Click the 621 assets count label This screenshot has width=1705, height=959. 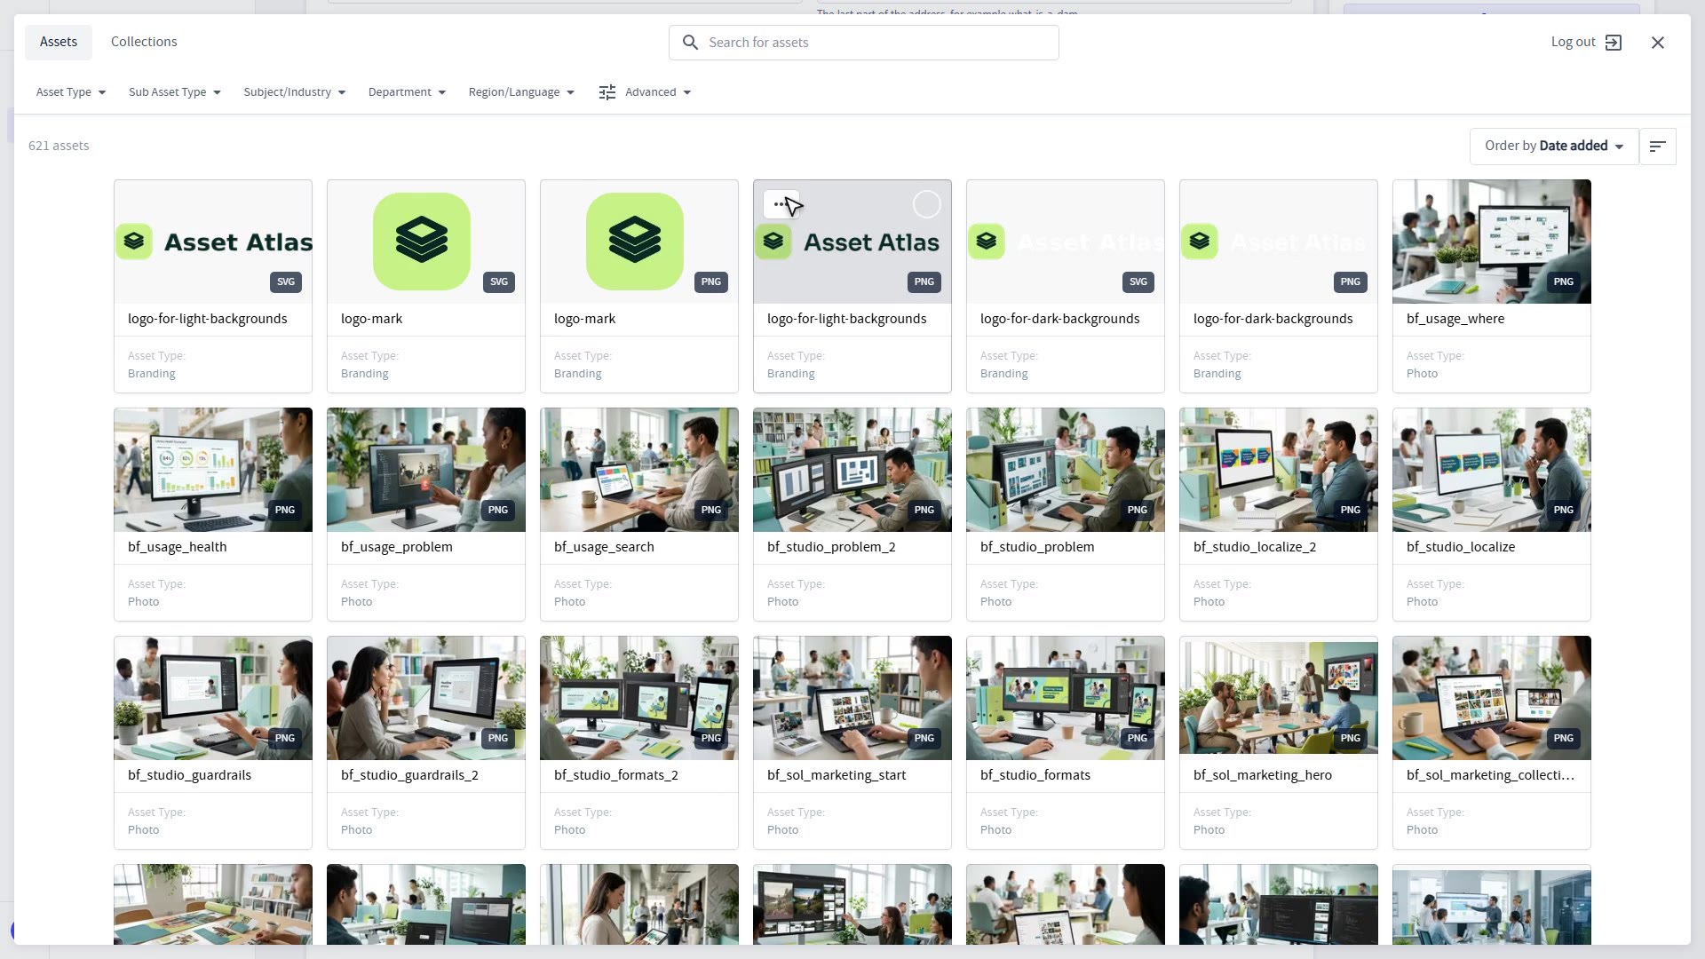59,146
